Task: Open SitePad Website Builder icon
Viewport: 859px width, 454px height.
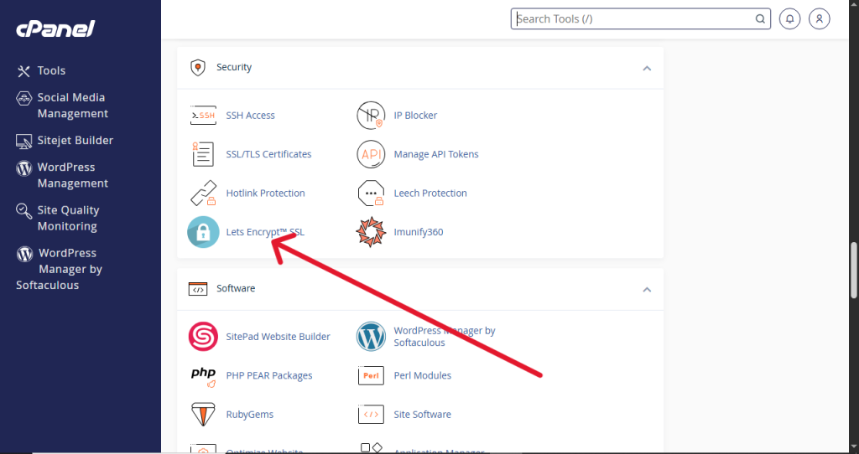Action: coord(203,337)
